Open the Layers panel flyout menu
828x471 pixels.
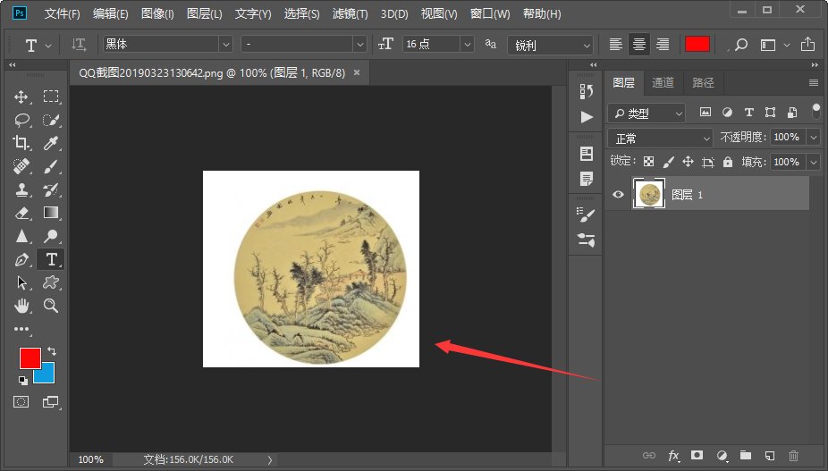click(813, 82)
